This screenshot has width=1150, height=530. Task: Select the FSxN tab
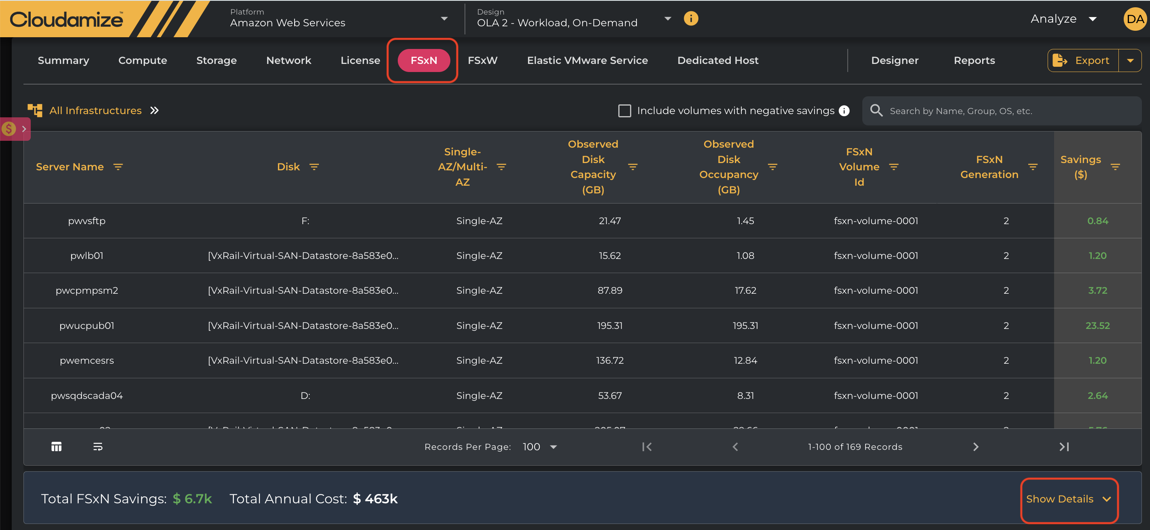click(x=424, y=60)
